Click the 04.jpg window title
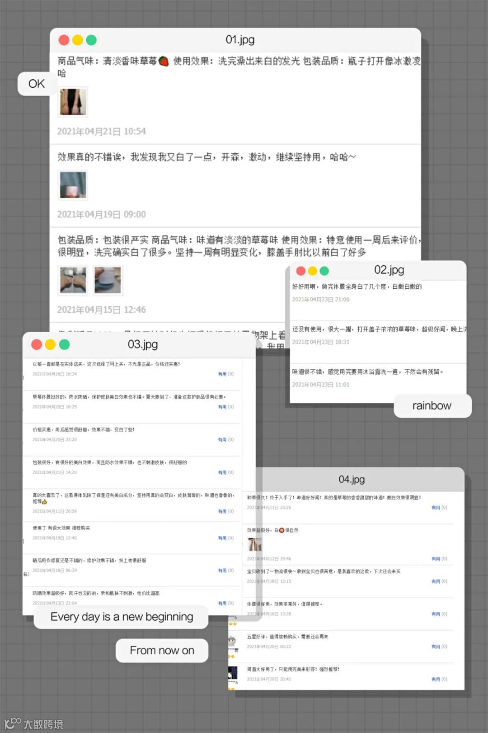The image size is (488, 733). coord(352,479)
